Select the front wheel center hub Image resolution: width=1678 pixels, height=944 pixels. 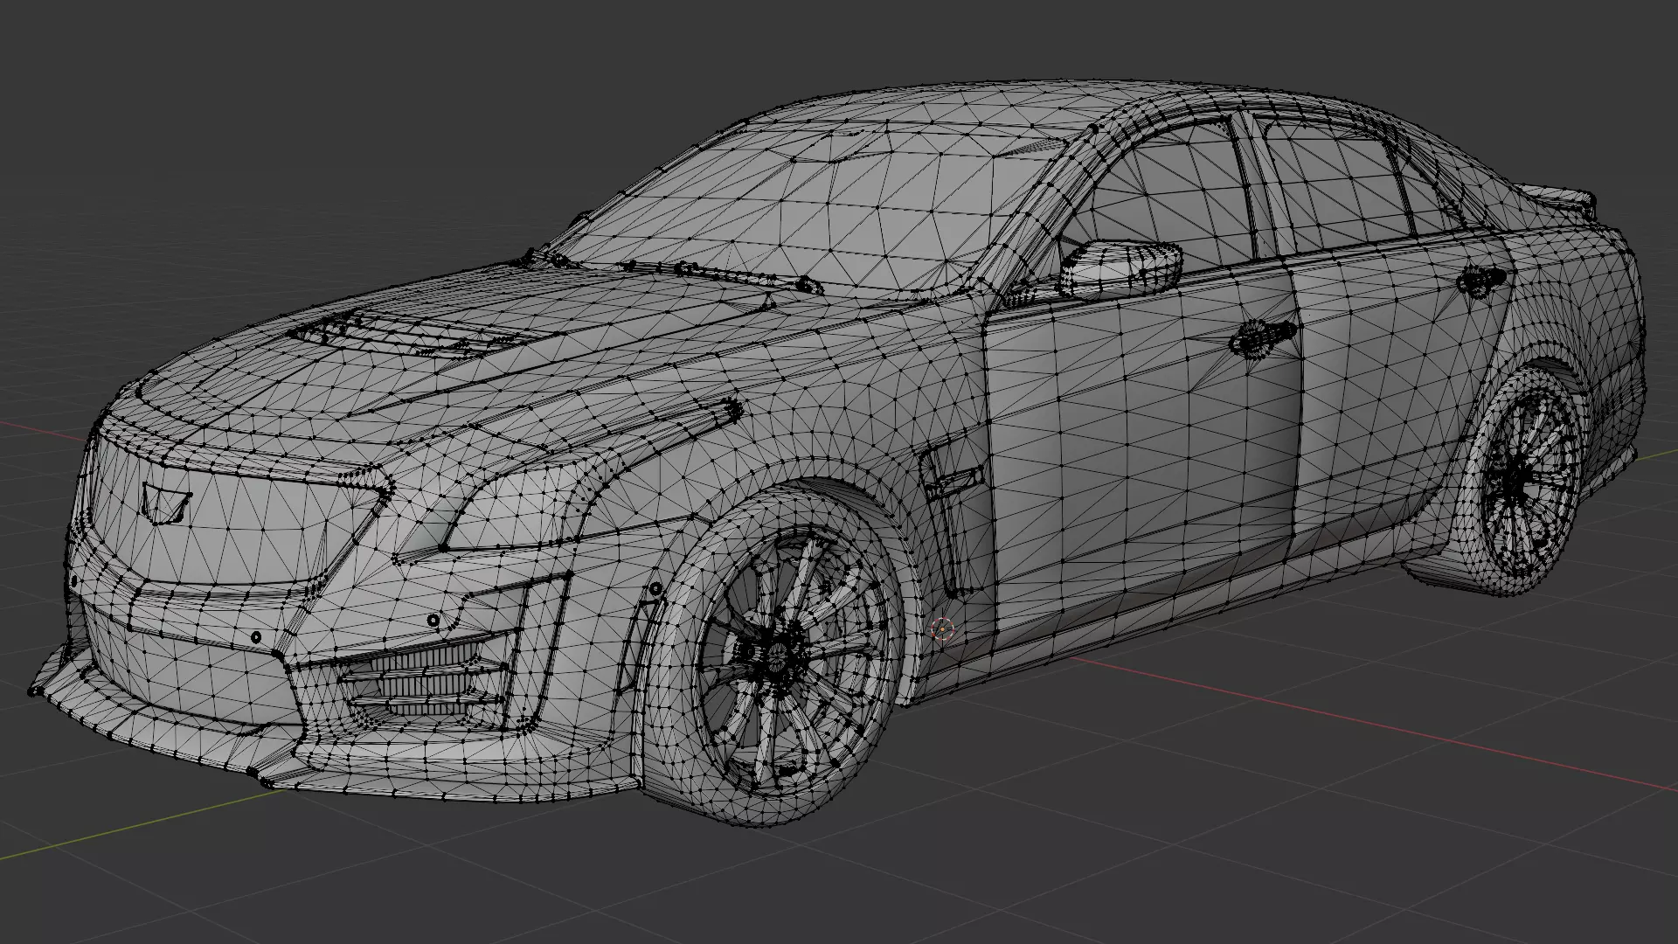click(776, 656)
